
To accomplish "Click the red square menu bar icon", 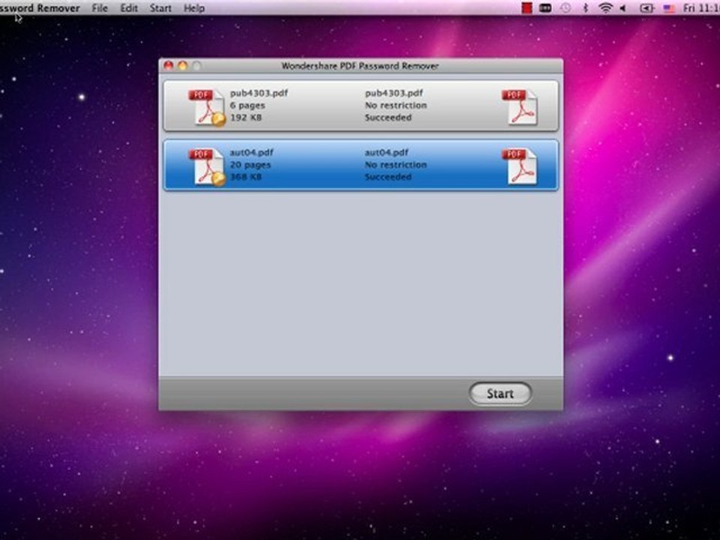I will pos(526,7).
